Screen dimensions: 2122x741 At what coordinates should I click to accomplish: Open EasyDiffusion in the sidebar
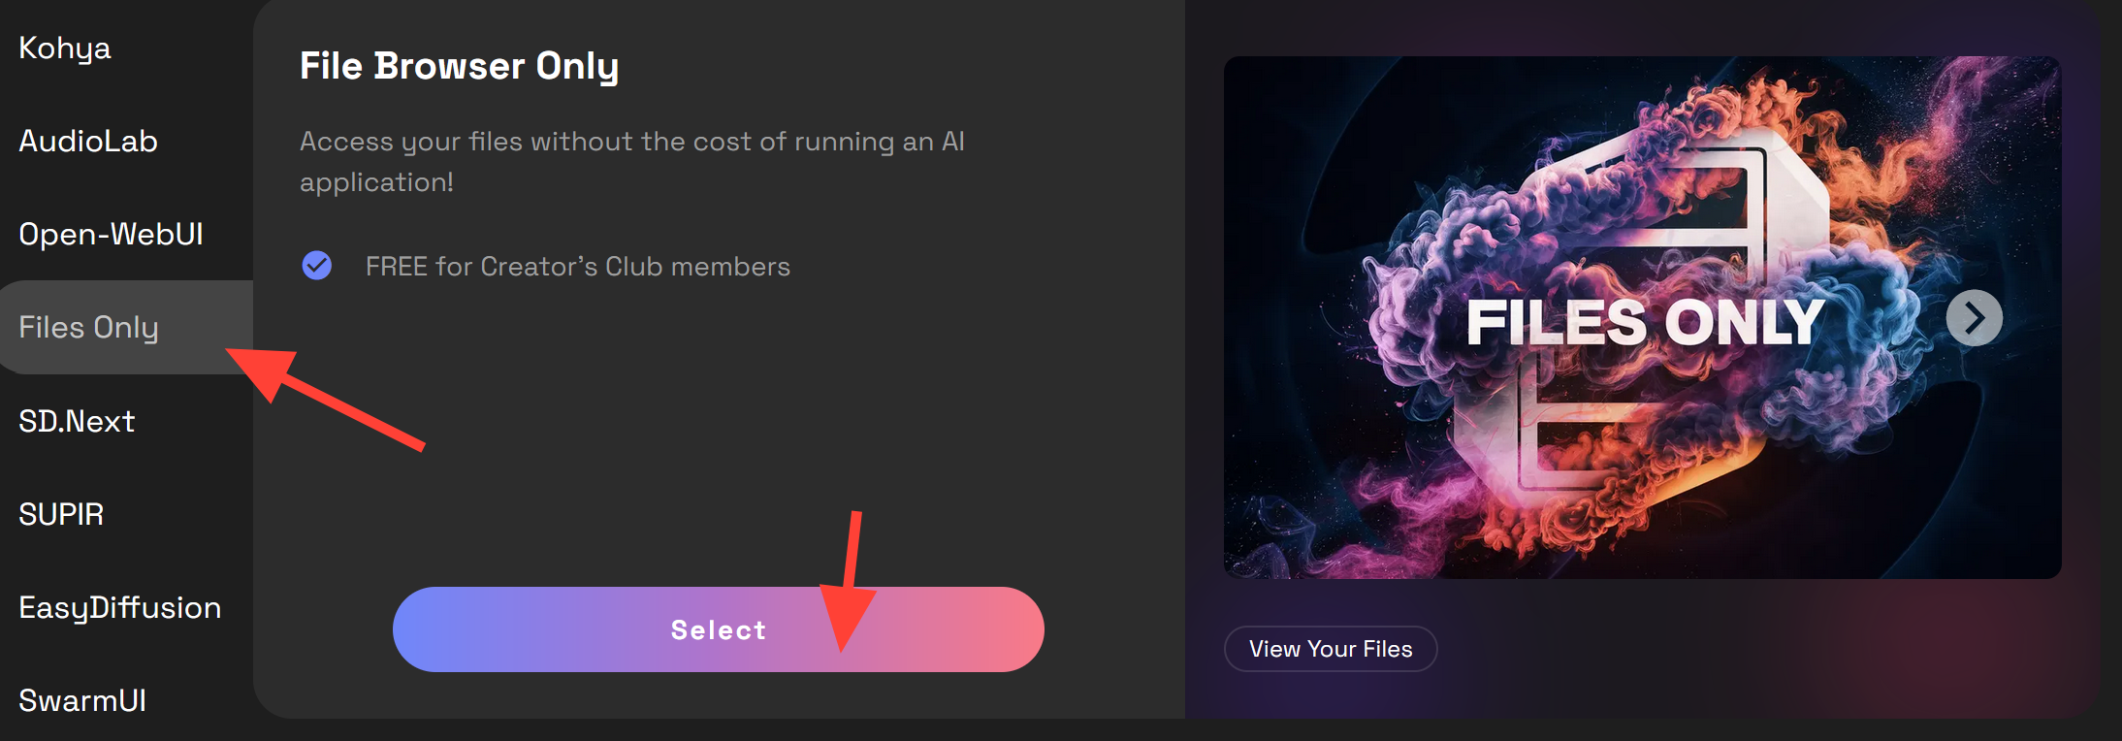tap(119, 607)
